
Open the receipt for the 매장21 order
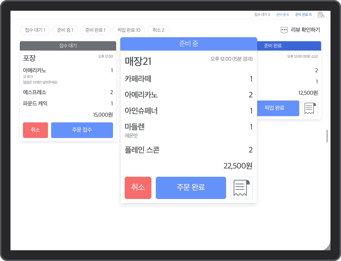click(x=241, y=188)
